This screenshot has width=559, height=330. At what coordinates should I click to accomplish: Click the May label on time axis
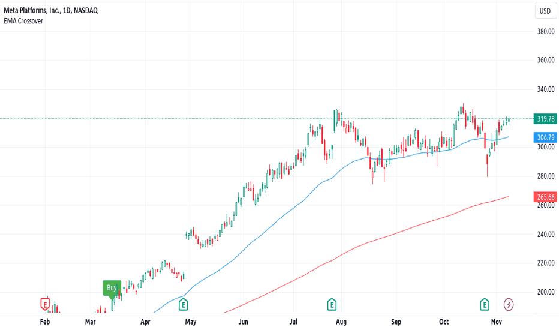(190, 322)
